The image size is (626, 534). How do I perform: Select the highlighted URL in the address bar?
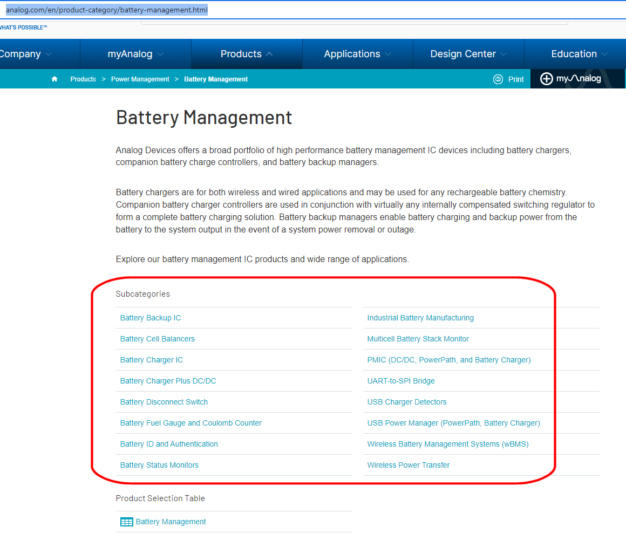click(106, 10)
